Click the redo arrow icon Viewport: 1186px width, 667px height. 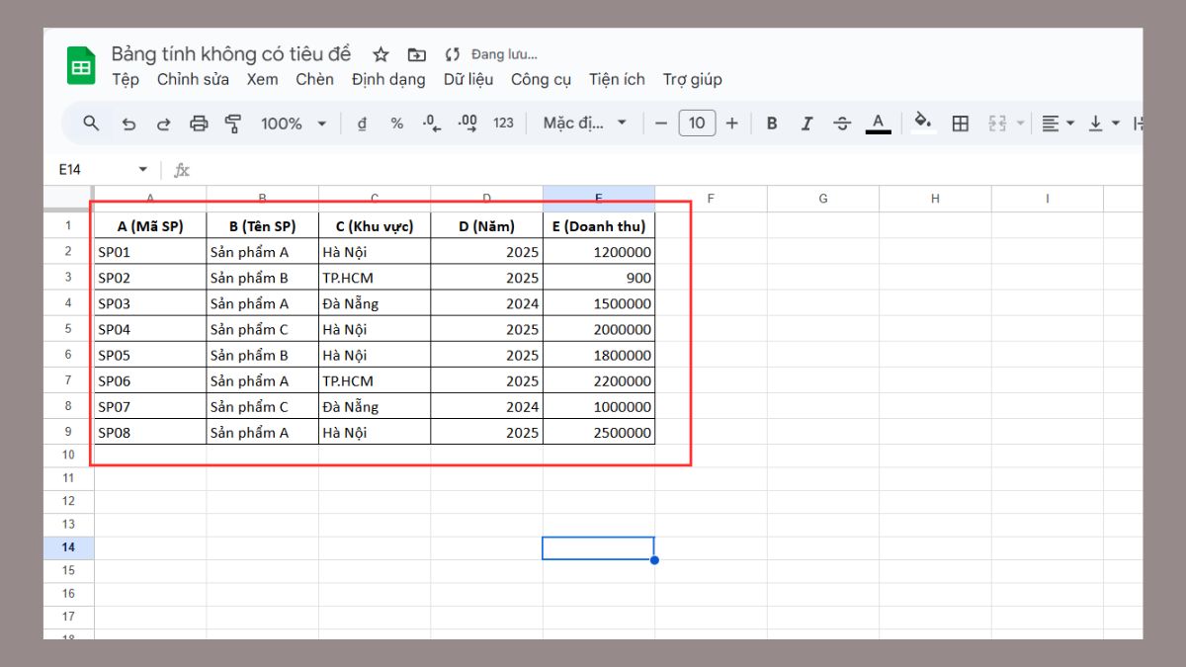tap(164, 124)
